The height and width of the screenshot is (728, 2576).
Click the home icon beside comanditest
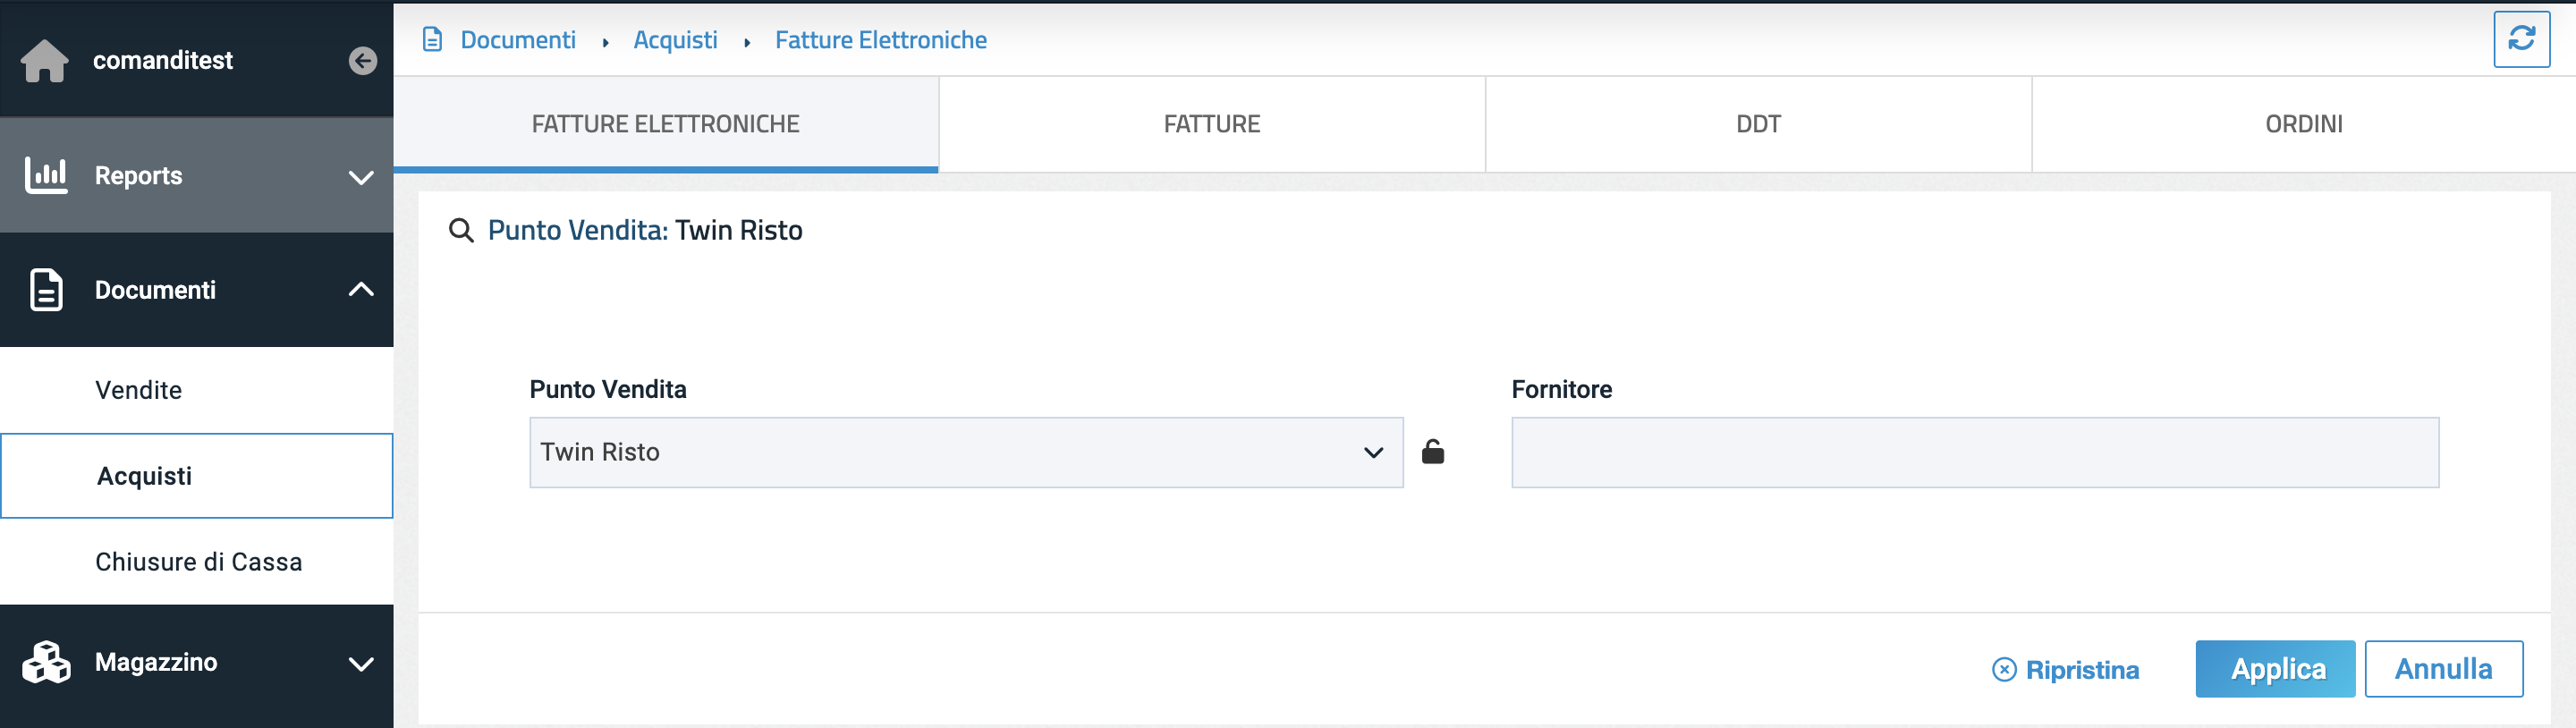pyautogui.click(x=45, y=60)
